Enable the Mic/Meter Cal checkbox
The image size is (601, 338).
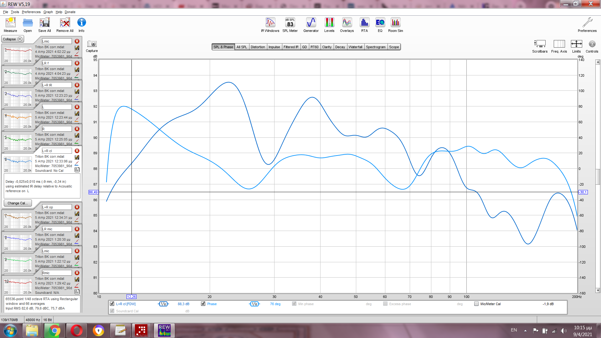[476, 304]
